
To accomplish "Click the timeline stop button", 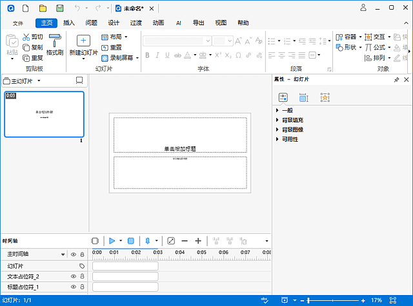I will tap(130, 240).
